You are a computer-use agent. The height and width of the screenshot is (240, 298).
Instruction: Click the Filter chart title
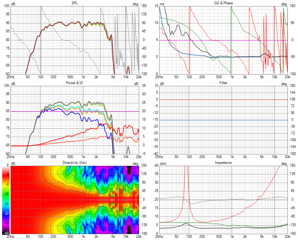click(223, 83)
